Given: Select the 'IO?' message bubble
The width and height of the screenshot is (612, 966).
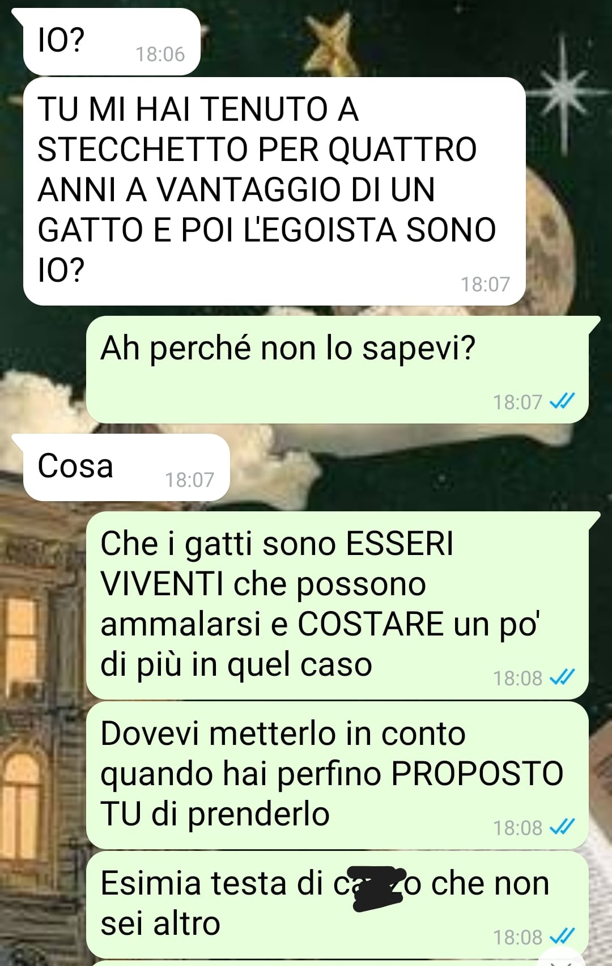Looking at the screenshot, I should [111, 41].
